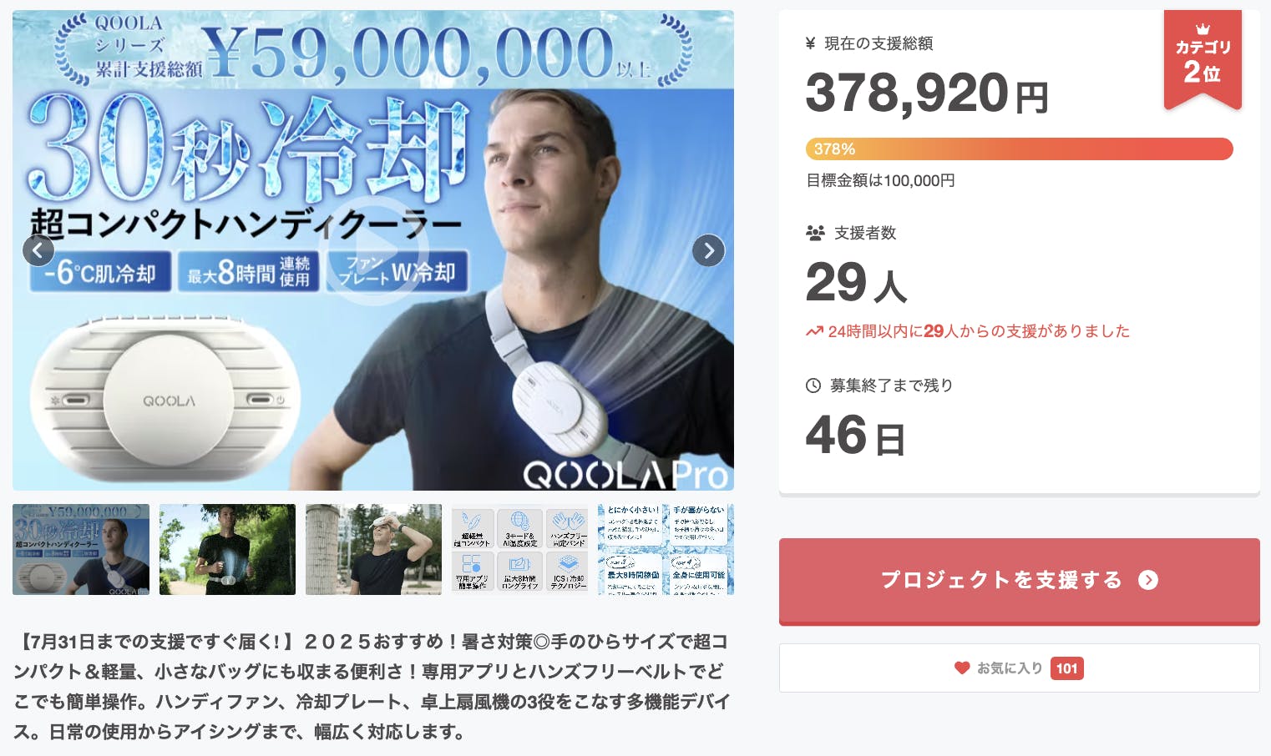Click the red trending arrow icon
1271x756 pixels.
pos(814,332)
